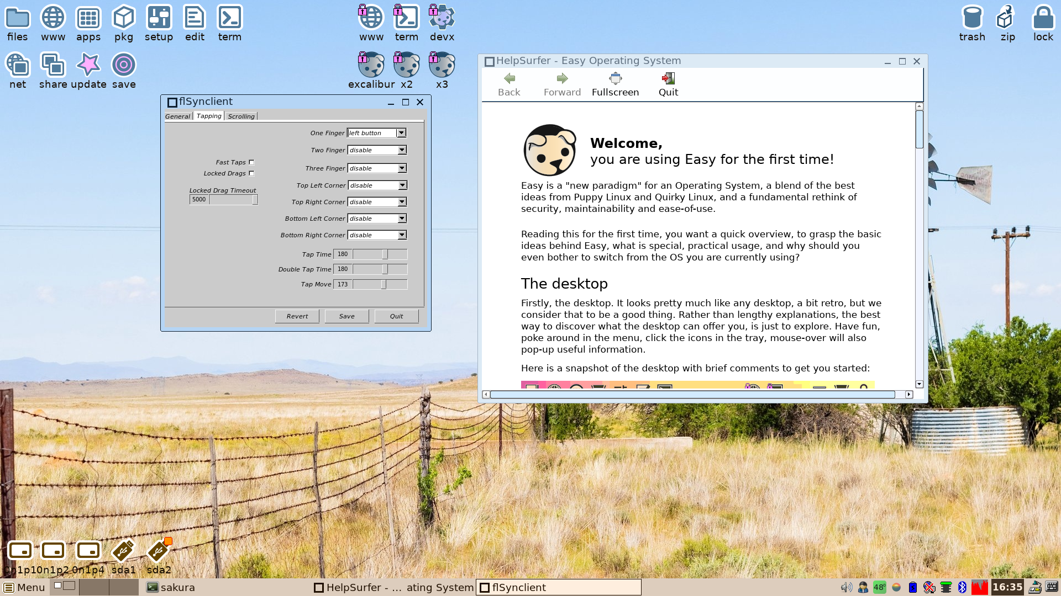The height and width of the screenshot is (596, 1061).
Task: Click the Quit button in flSynclient
Action: click(x=397, y=316)
